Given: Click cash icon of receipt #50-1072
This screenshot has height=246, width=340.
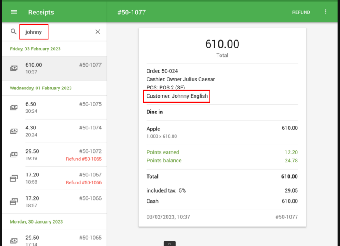Looking at the screenshot, I should pos(14,155).
